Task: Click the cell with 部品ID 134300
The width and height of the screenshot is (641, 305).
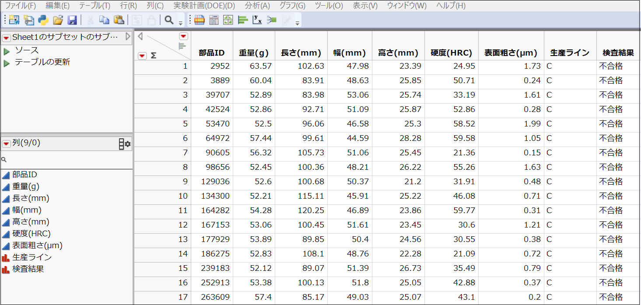Action: click(212, 196)
